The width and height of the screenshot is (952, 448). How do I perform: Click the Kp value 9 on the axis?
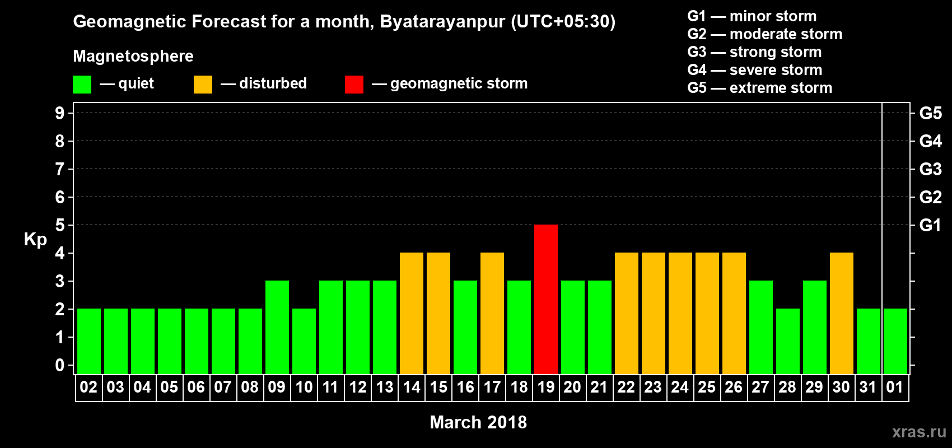pyautogui.click(x=60, y=113)
